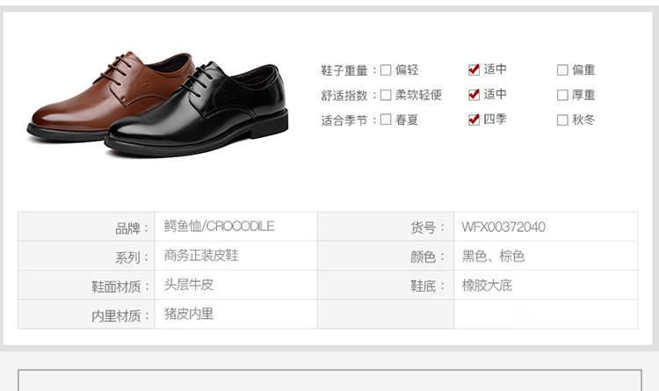Check the 柔软轻便 comfort checkbox
This screenshot has width=659, height=391.
click(386, 95)
